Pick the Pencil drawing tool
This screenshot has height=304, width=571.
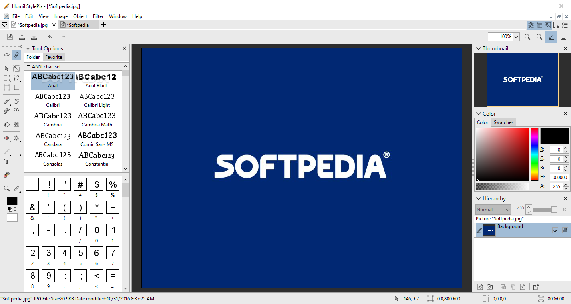coord(7,102)
